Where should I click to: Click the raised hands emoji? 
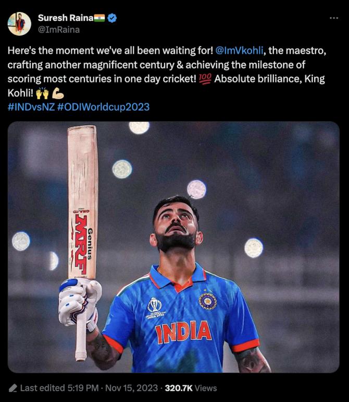pos(42,93)
